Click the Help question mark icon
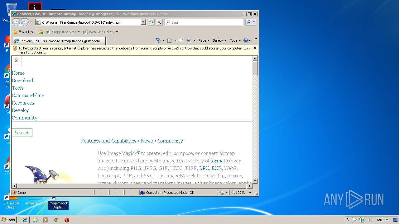 click(246, 40)
